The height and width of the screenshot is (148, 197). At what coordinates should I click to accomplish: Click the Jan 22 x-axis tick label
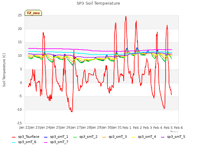pyautogui.click(x=24, y=128)
